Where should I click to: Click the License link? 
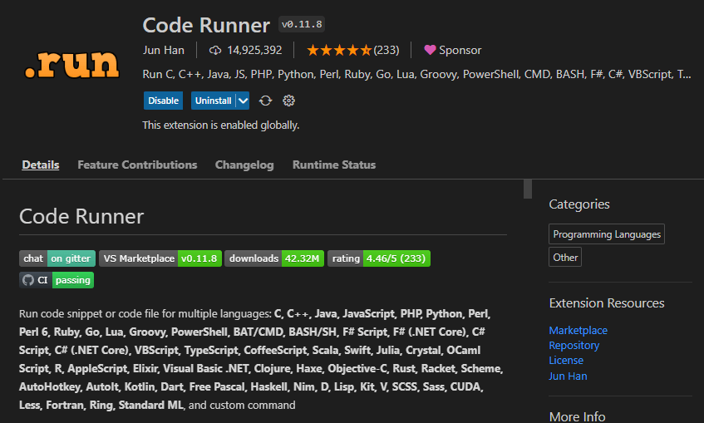pos(566,360)
